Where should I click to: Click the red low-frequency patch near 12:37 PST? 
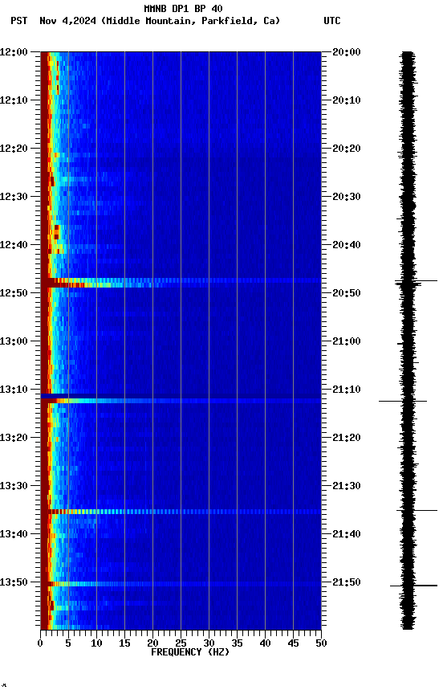tap(57, 232)
